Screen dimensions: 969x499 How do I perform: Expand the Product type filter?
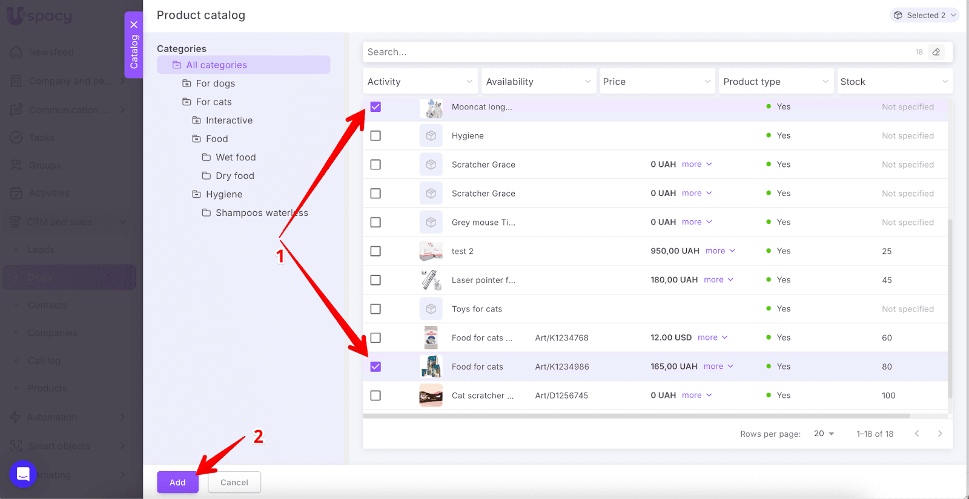click(x=775, y=82)
